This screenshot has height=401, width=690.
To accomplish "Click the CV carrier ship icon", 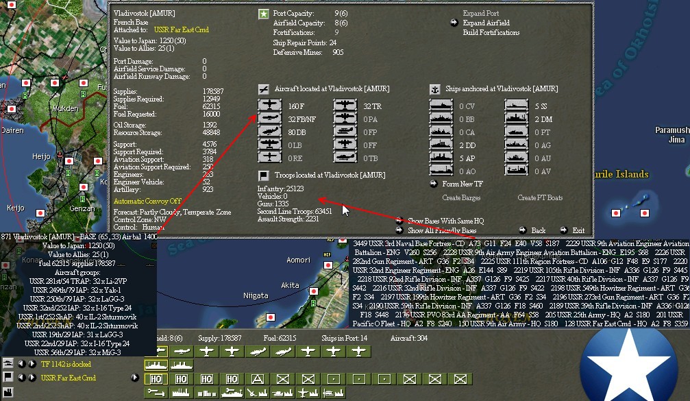I will click(441, 106).
